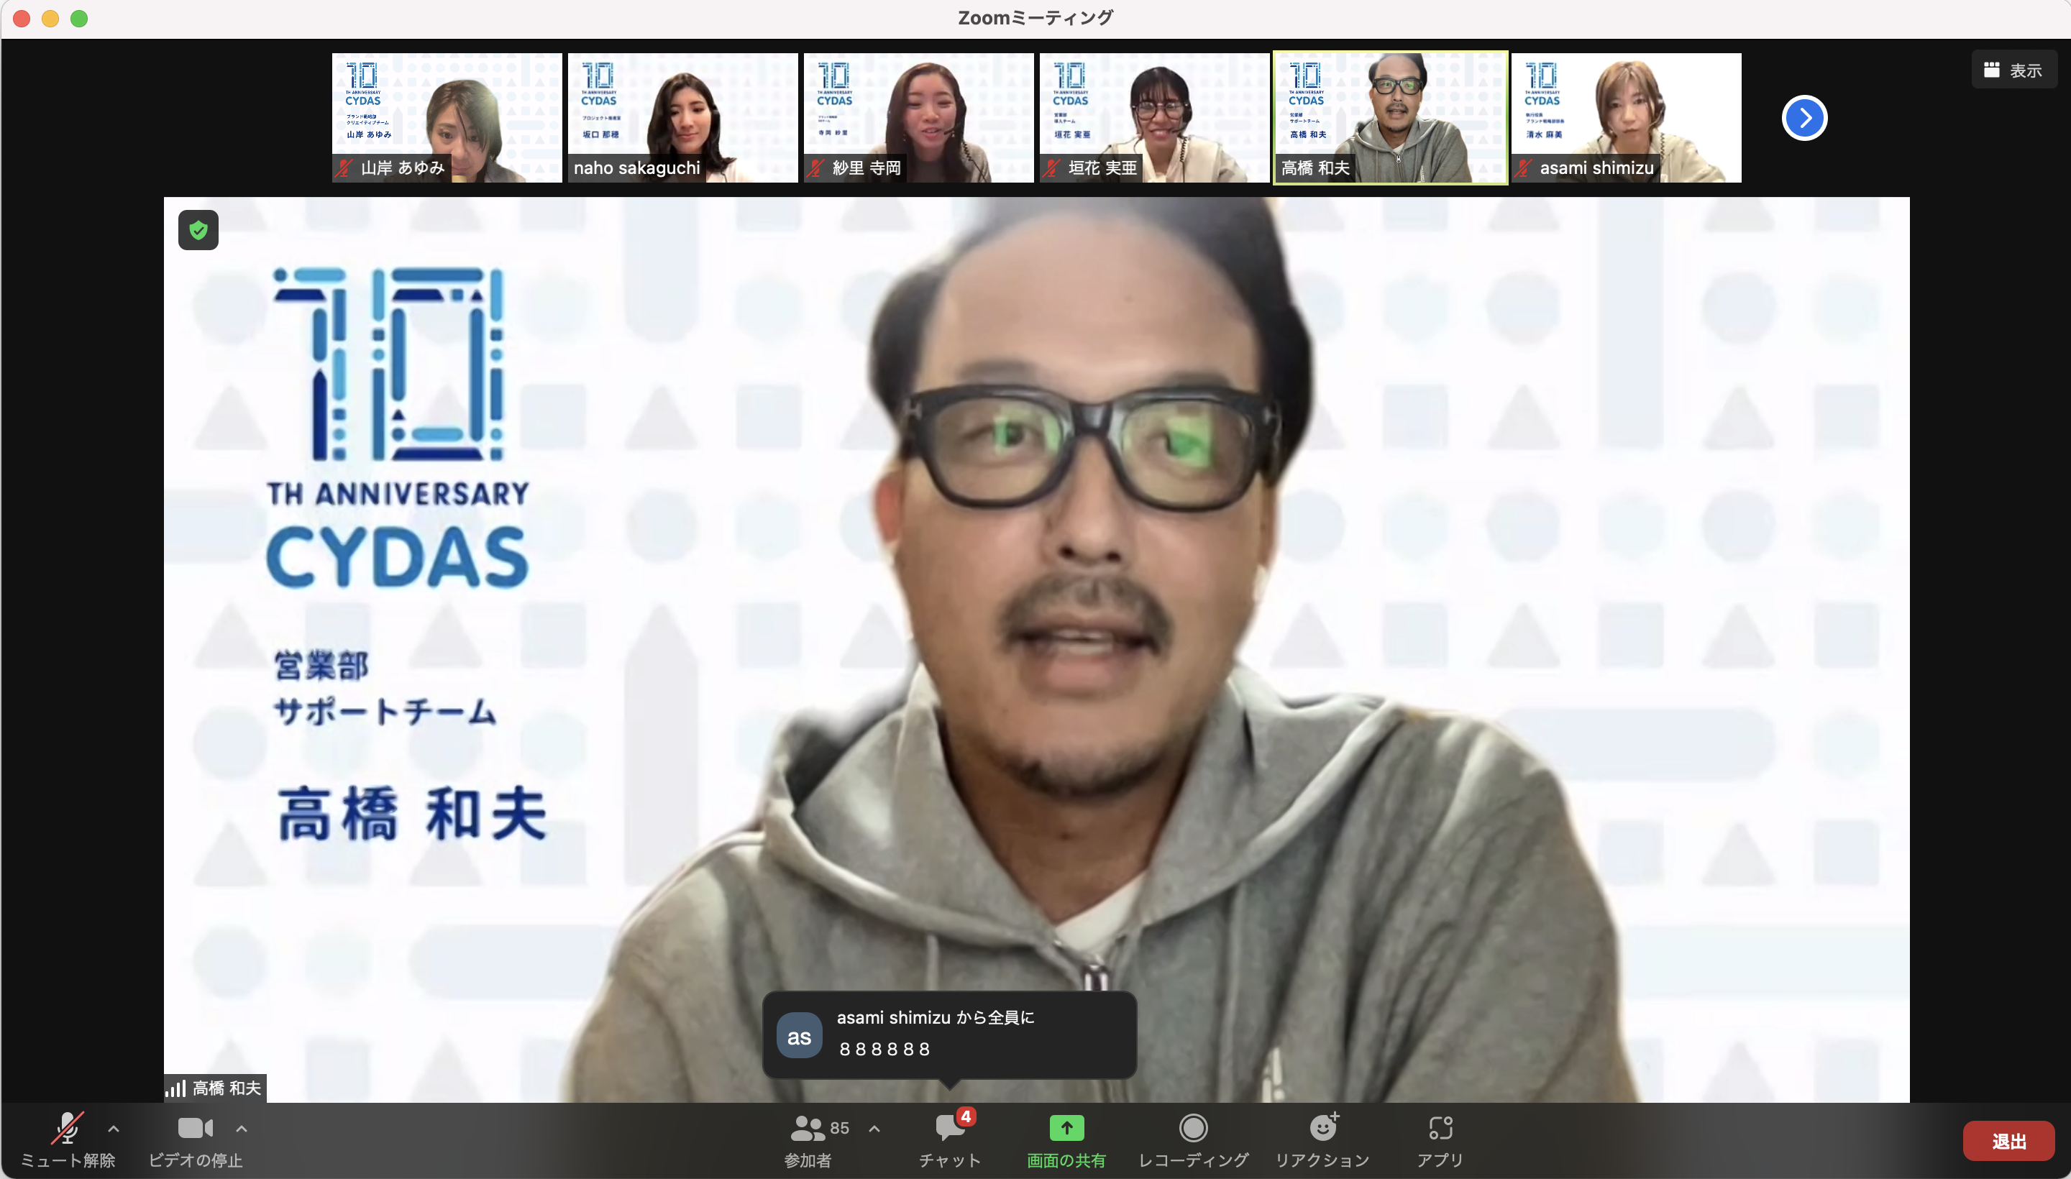Open the アプリ apps panel
The image size is (2071, 1179).
click(x=1440, y=1140)
